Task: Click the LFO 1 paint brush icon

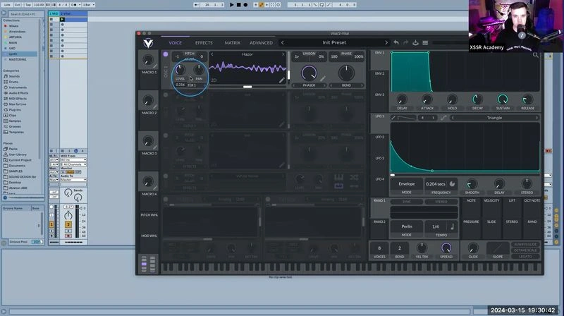Action: [393, 118]
